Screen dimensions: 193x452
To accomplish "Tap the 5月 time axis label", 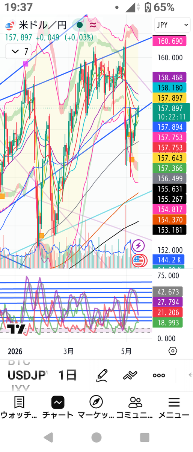I will coord(127,351).
